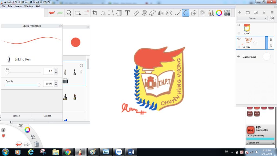This screenshot has height=156, width=277.
Task: Enable the Ruler guide tool
Action: (x=136, y=13)
